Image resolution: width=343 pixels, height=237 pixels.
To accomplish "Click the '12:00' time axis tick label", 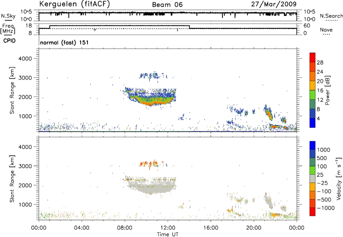I will 168,228.
